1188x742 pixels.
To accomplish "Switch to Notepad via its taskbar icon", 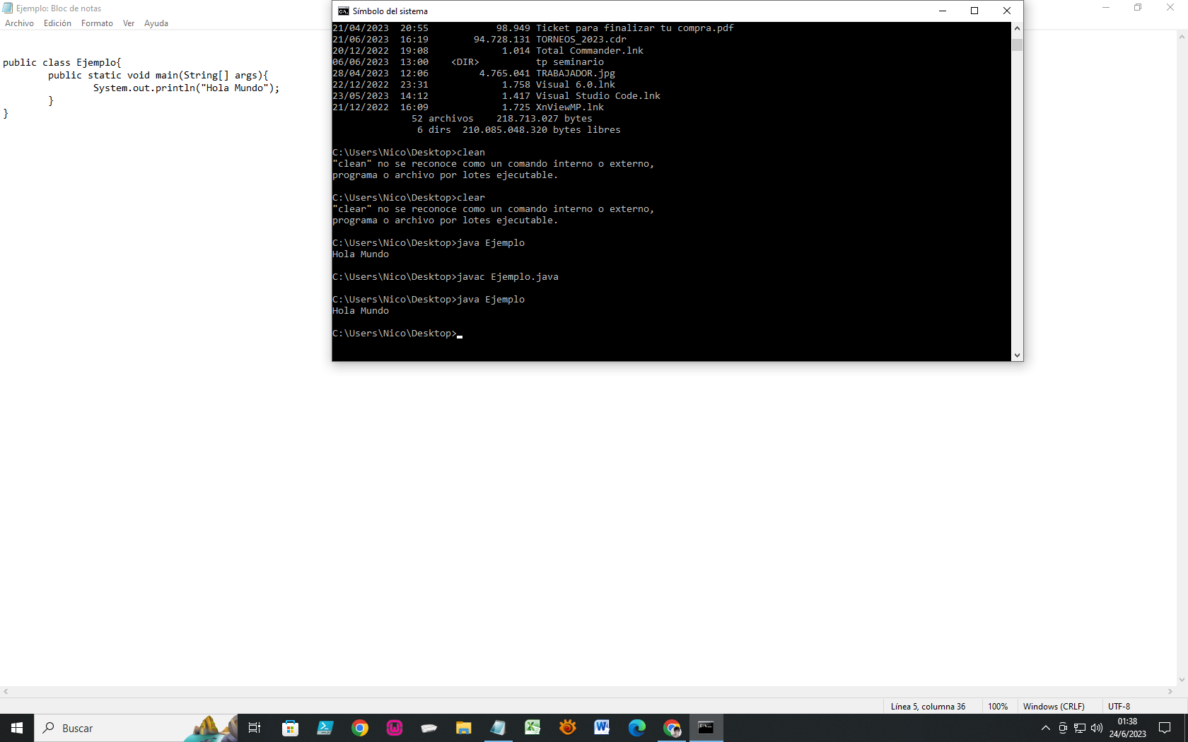I will (x=498, y=728).
